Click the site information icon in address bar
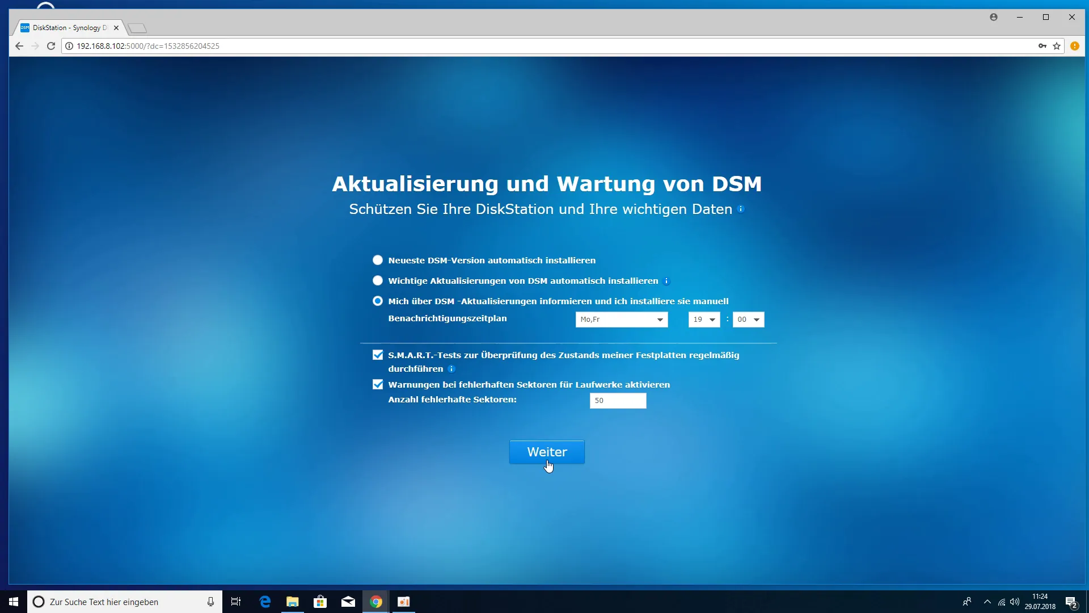Image resolution: width=1089 pixels, height=613 pixels. click(69, 46)
